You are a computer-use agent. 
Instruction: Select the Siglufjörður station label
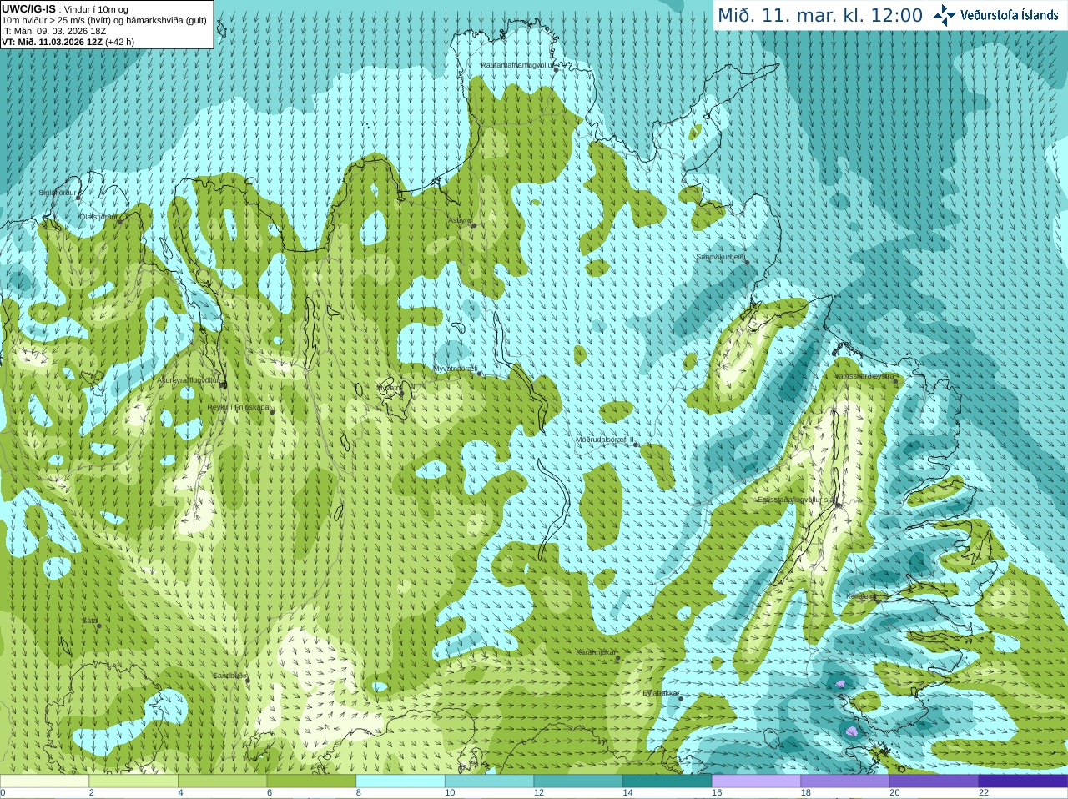click(x=58, y=193)
